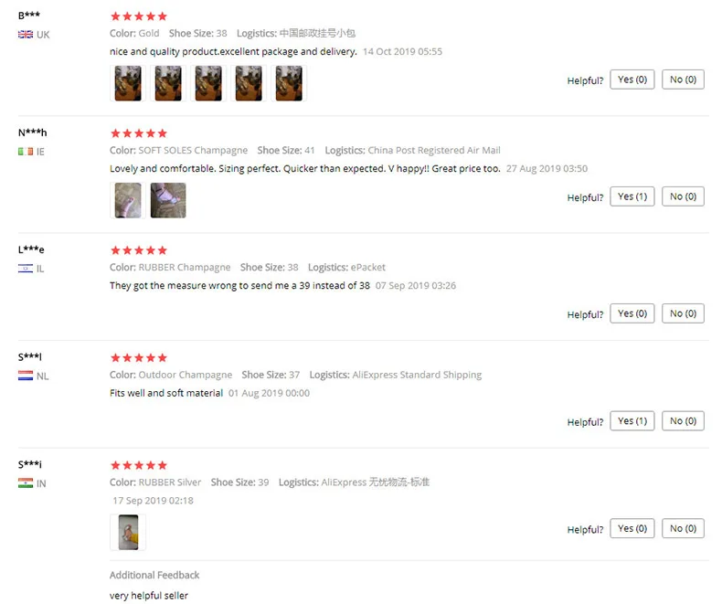The height and width of the screenshot is (604, 722).
Task: Vote Yes on S***i's RUBBER Silver review
Action: click(x=632, y=528)
